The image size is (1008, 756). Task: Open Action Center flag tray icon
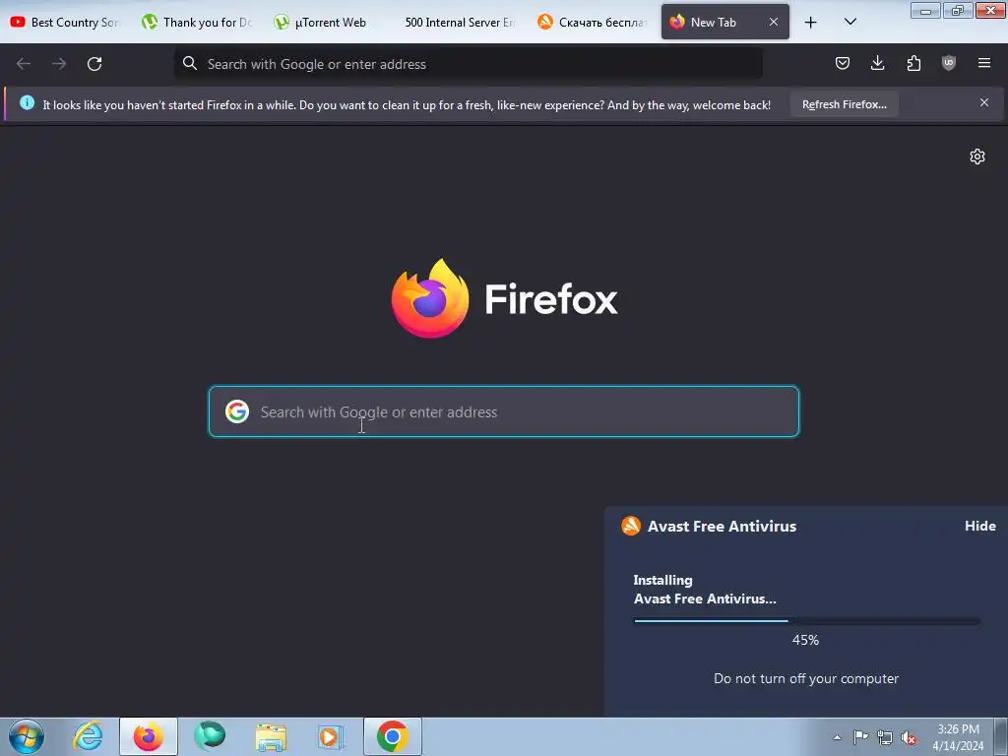(860, 737)
